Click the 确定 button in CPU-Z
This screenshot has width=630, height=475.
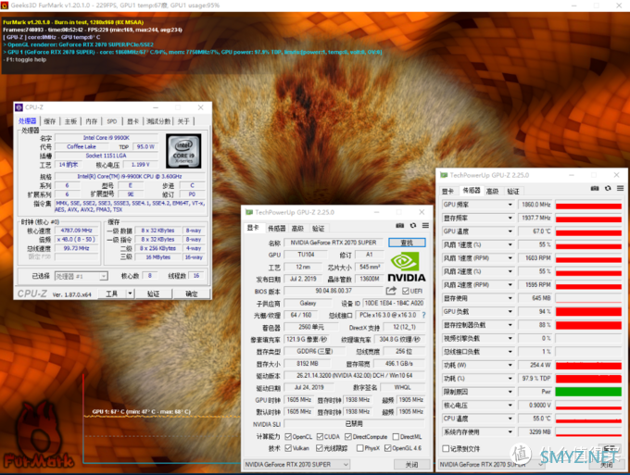point(192,294)
